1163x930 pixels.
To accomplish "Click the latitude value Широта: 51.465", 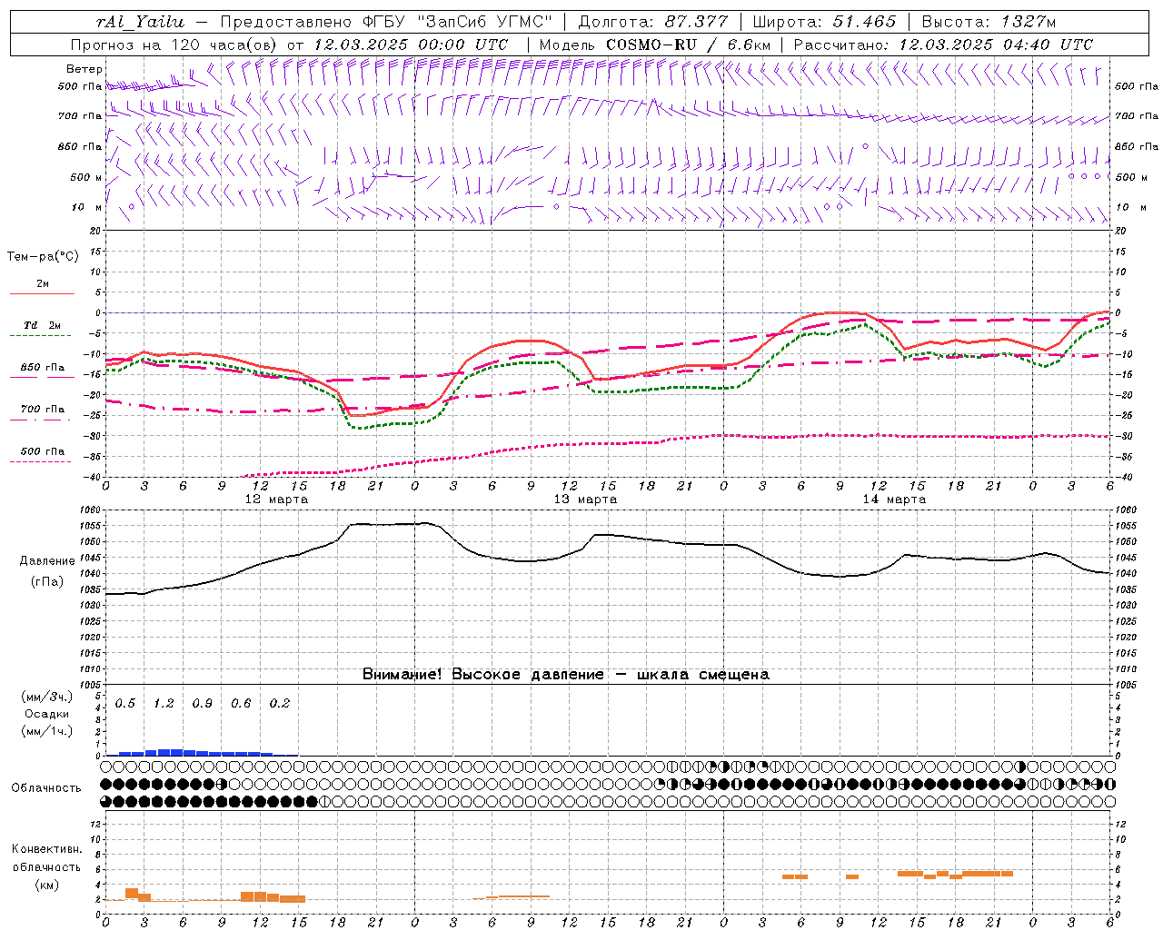I will click(825, 22).
